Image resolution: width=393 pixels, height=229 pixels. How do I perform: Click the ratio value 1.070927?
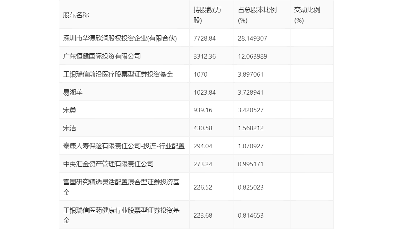click(x=251, y=146)
